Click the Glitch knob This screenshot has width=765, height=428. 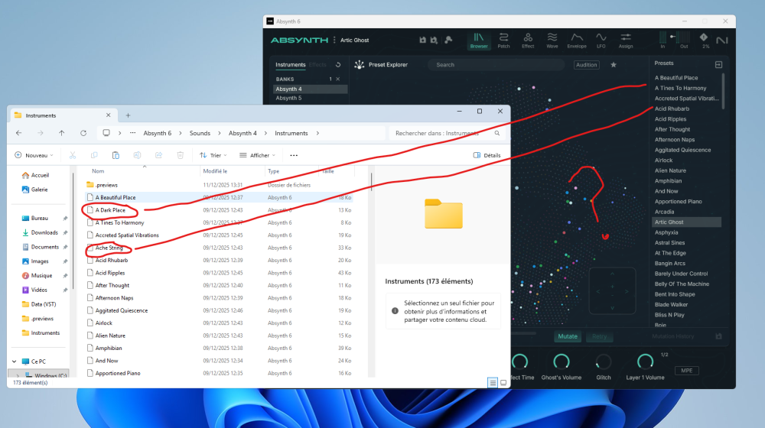[604, 362]
